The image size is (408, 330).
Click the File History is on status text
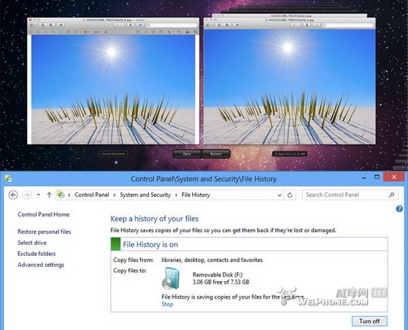coord(150,244)
